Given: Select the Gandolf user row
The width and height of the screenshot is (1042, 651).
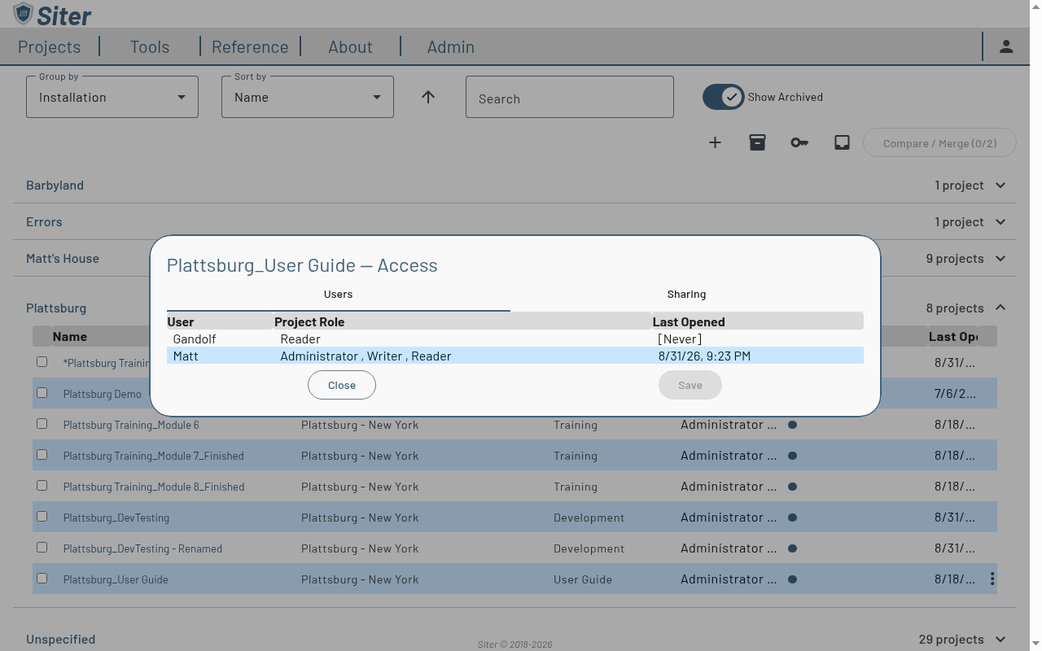Looking at the screenshot, I should click(515, 339).
